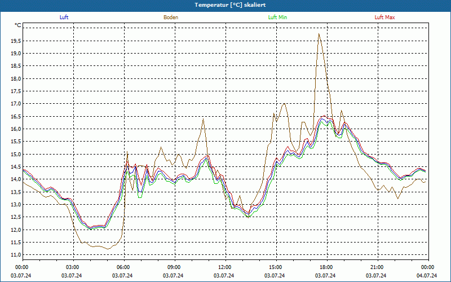451x282 pixels.
Task: Click the 18,5 y-axis value
Action: (16, 66)
